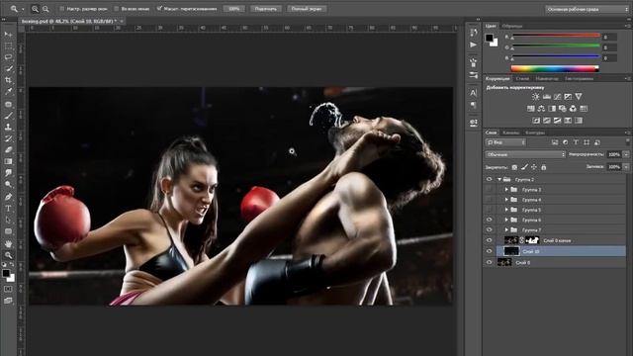Select the Lasso tool

pyautogui.click(x=8, y=57)
